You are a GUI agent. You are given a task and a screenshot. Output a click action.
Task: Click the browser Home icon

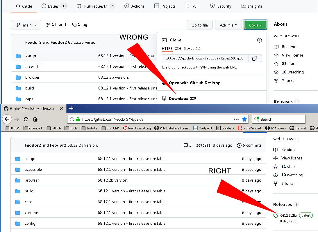click(x=35, y=119)
